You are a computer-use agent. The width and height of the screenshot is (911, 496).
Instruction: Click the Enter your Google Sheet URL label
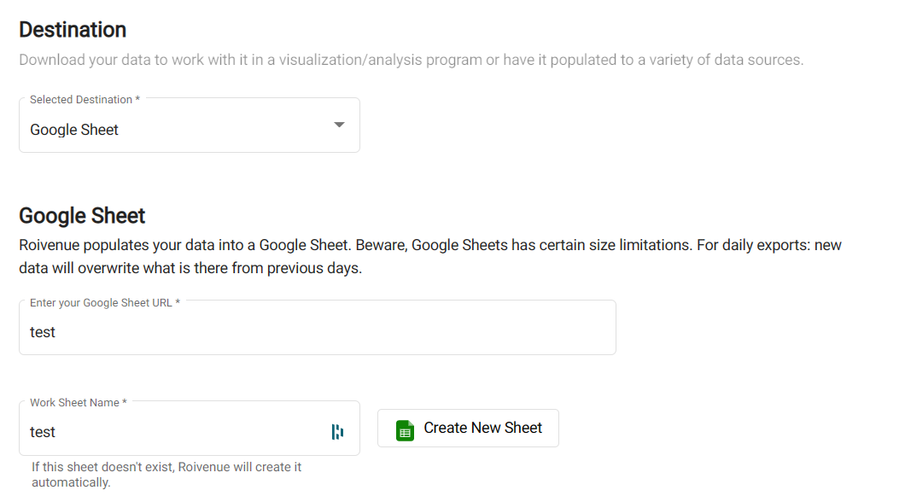(105, 302)
